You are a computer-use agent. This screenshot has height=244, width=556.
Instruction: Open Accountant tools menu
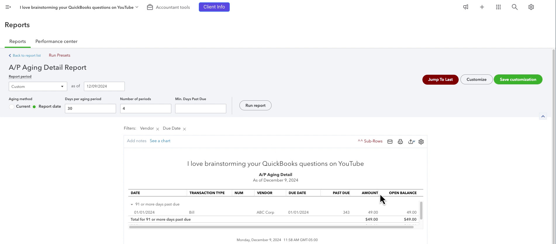[168, 7]
